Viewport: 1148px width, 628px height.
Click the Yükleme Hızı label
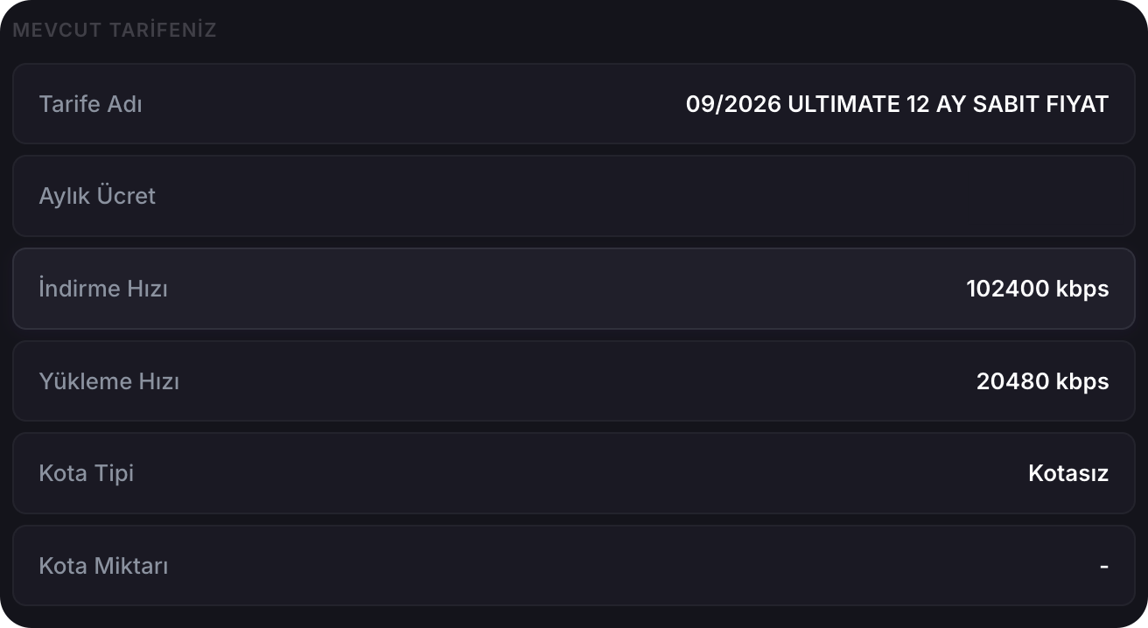pyautogui.click(x=109, y=381)
